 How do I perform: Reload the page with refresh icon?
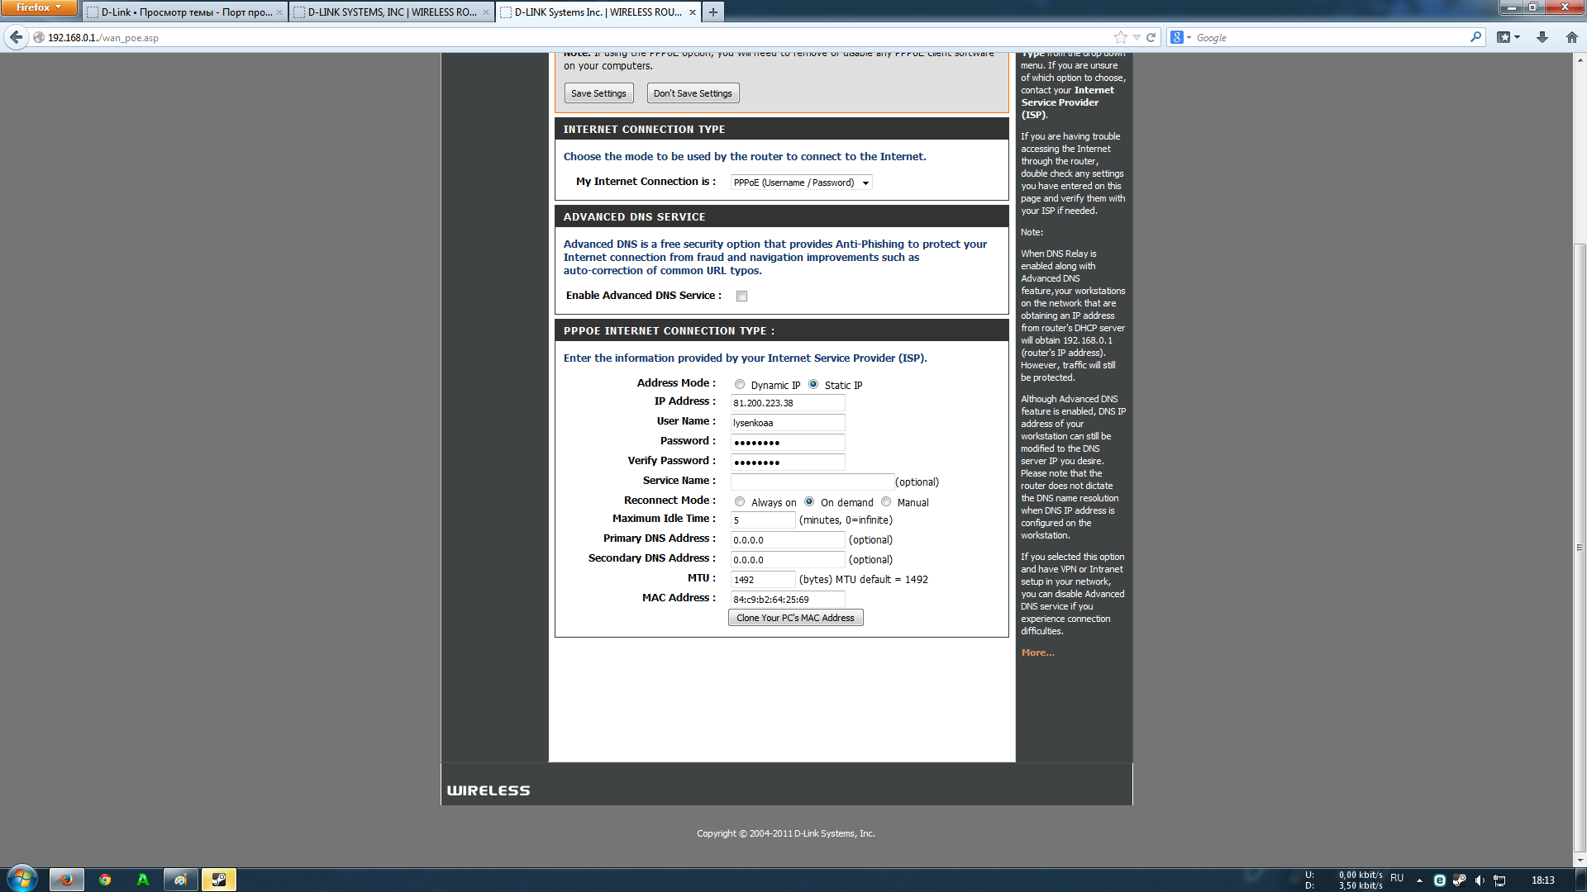pyautogui.click(x=1151, y=37)
